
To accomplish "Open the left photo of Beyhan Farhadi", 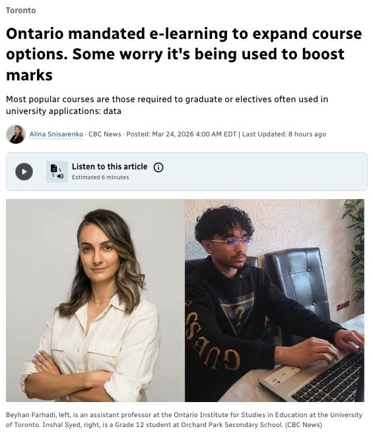I will (95, 301).
